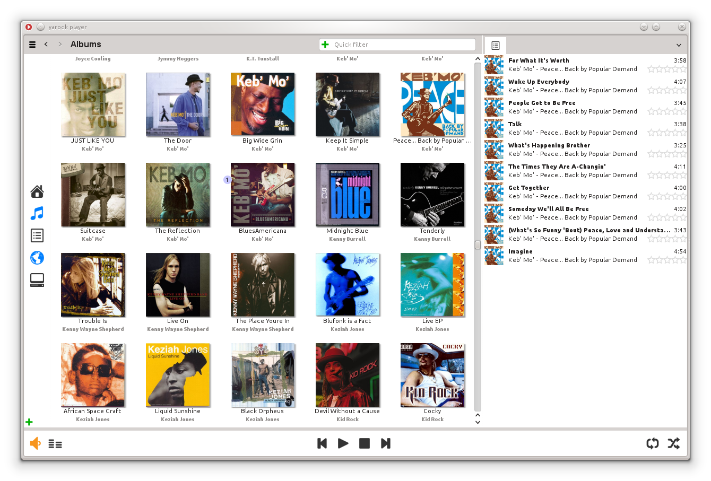Click the green plus in Quick filter
Image resolution: width=711 pixels, height=481 pixels.
325,45
